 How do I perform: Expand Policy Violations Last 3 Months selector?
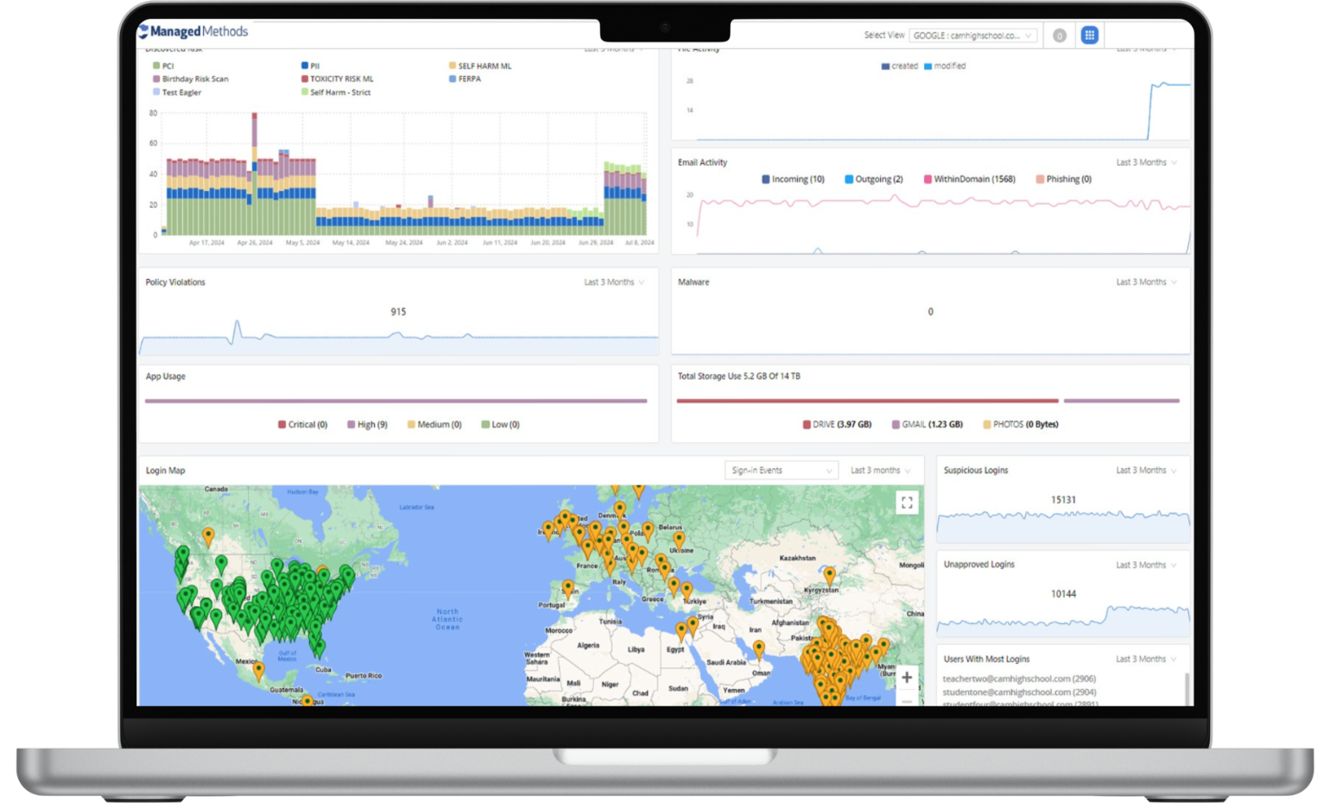[x=614, y=282]
